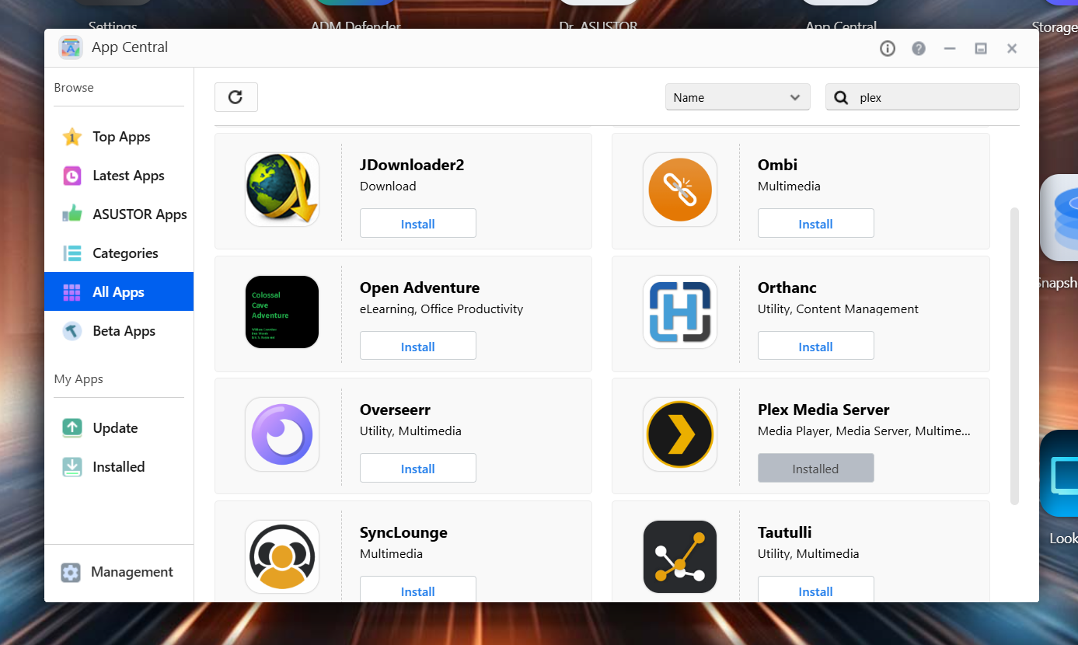
Task: View Beta Apps
Action: [x=119, y=331]
